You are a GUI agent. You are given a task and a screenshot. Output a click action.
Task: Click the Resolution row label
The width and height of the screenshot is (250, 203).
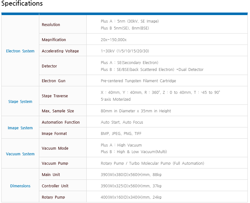point(51,24)
